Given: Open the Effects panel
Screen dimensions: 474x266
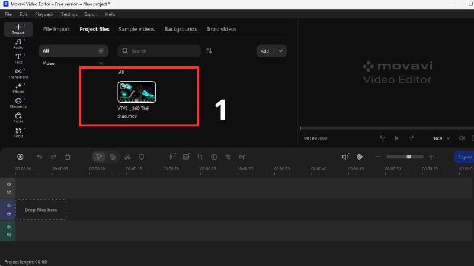Looking at the screenshot, I should pos(18,88).
